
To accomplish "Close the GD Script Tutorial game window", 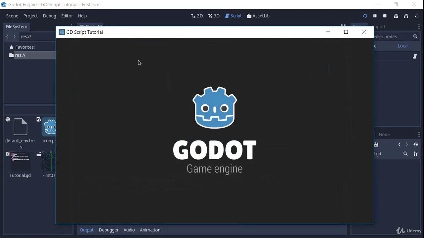I will 364,32.
